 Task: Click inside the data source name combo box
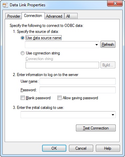(62, 45)
